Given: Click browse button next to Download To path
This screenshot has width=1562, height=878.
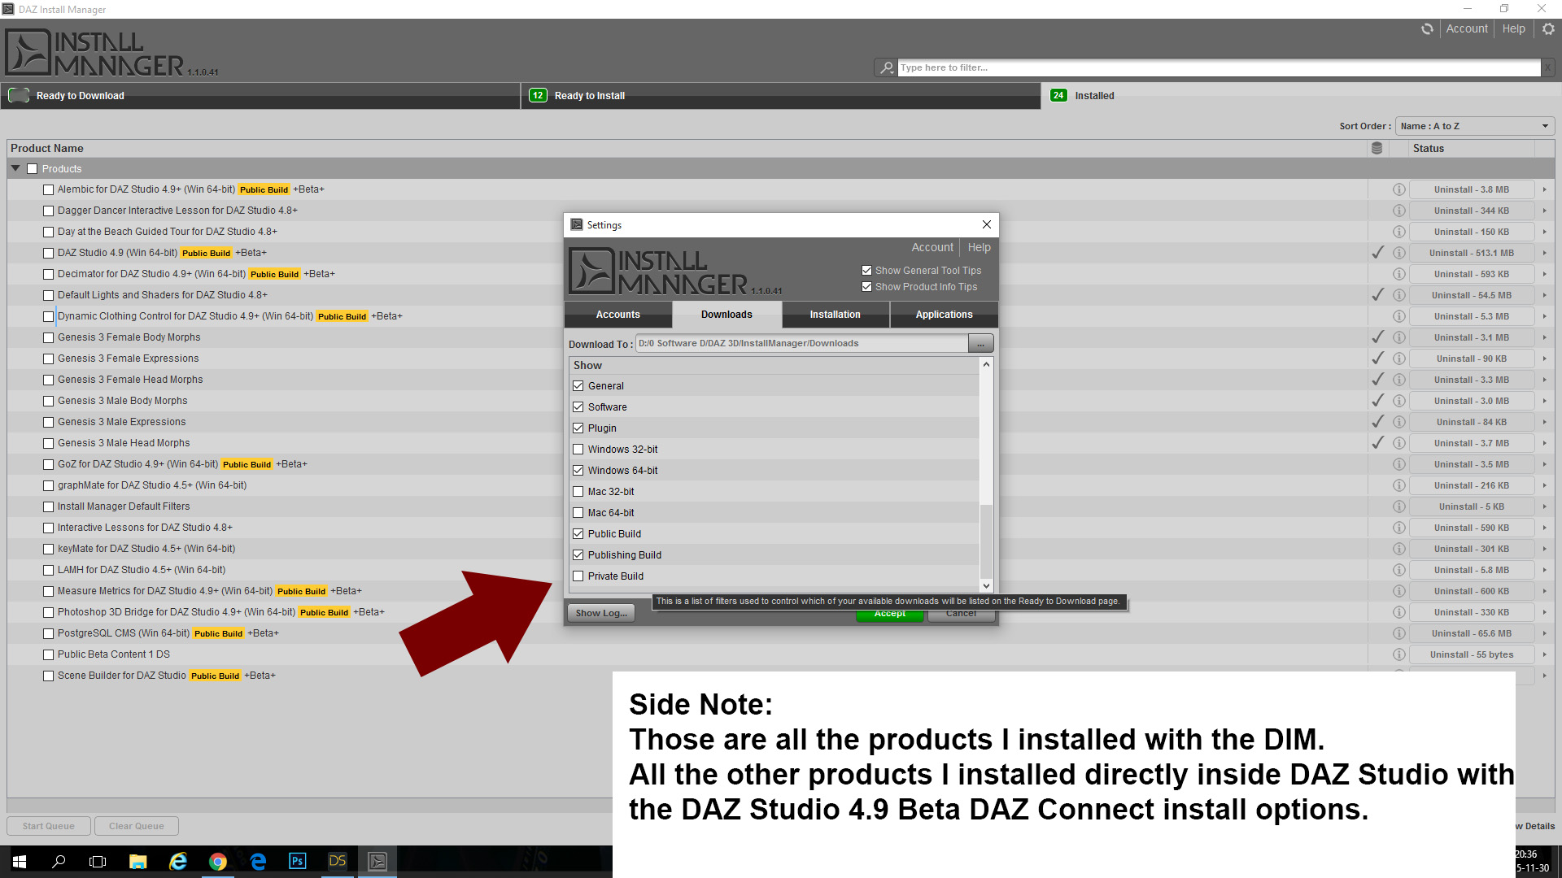Looking at the screenshot, I should click(x=980, y=344).
